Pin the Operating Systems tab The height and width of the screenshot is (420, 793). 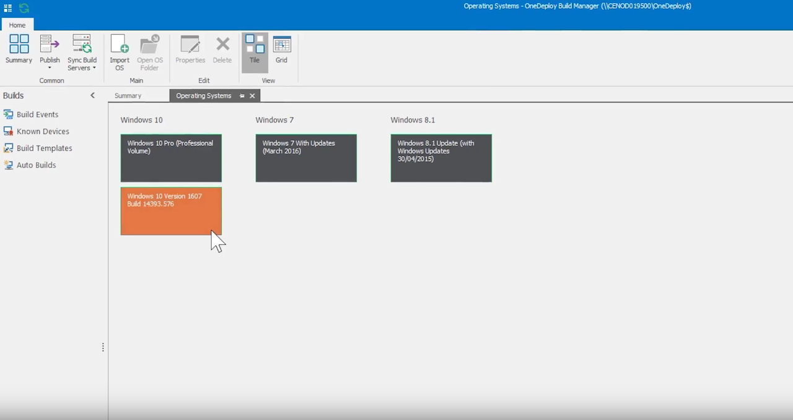[242, 96]
